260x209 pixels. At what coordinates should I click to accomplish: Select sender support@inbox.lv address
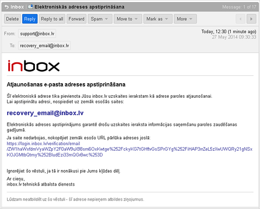pyautogui.click(x=37, y=34)
